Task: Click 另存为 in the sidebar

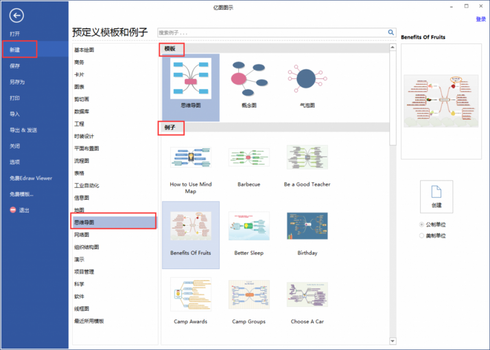Action: coord(17,82)
